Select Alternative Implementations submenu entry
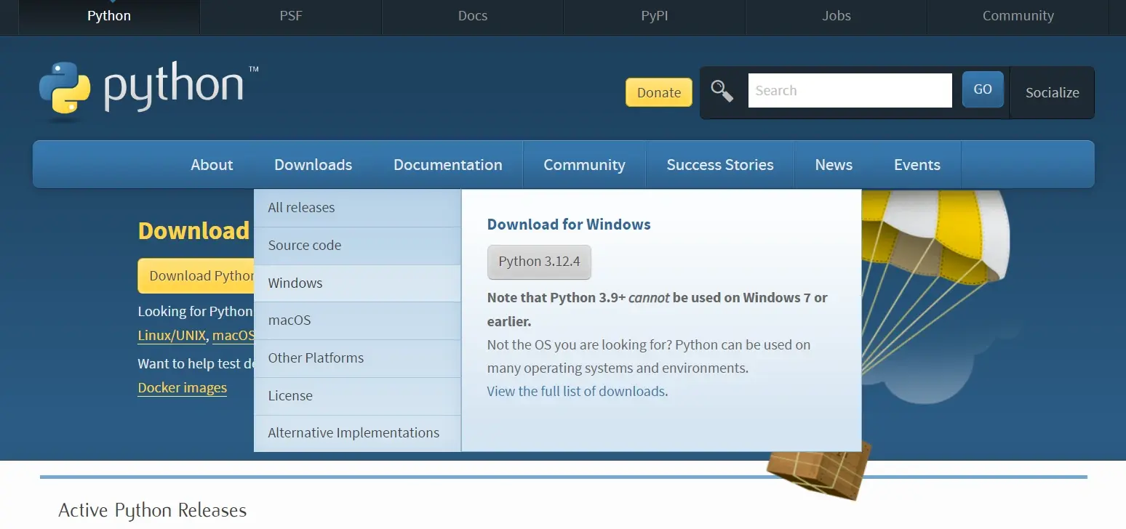 [x=357, y=433]
